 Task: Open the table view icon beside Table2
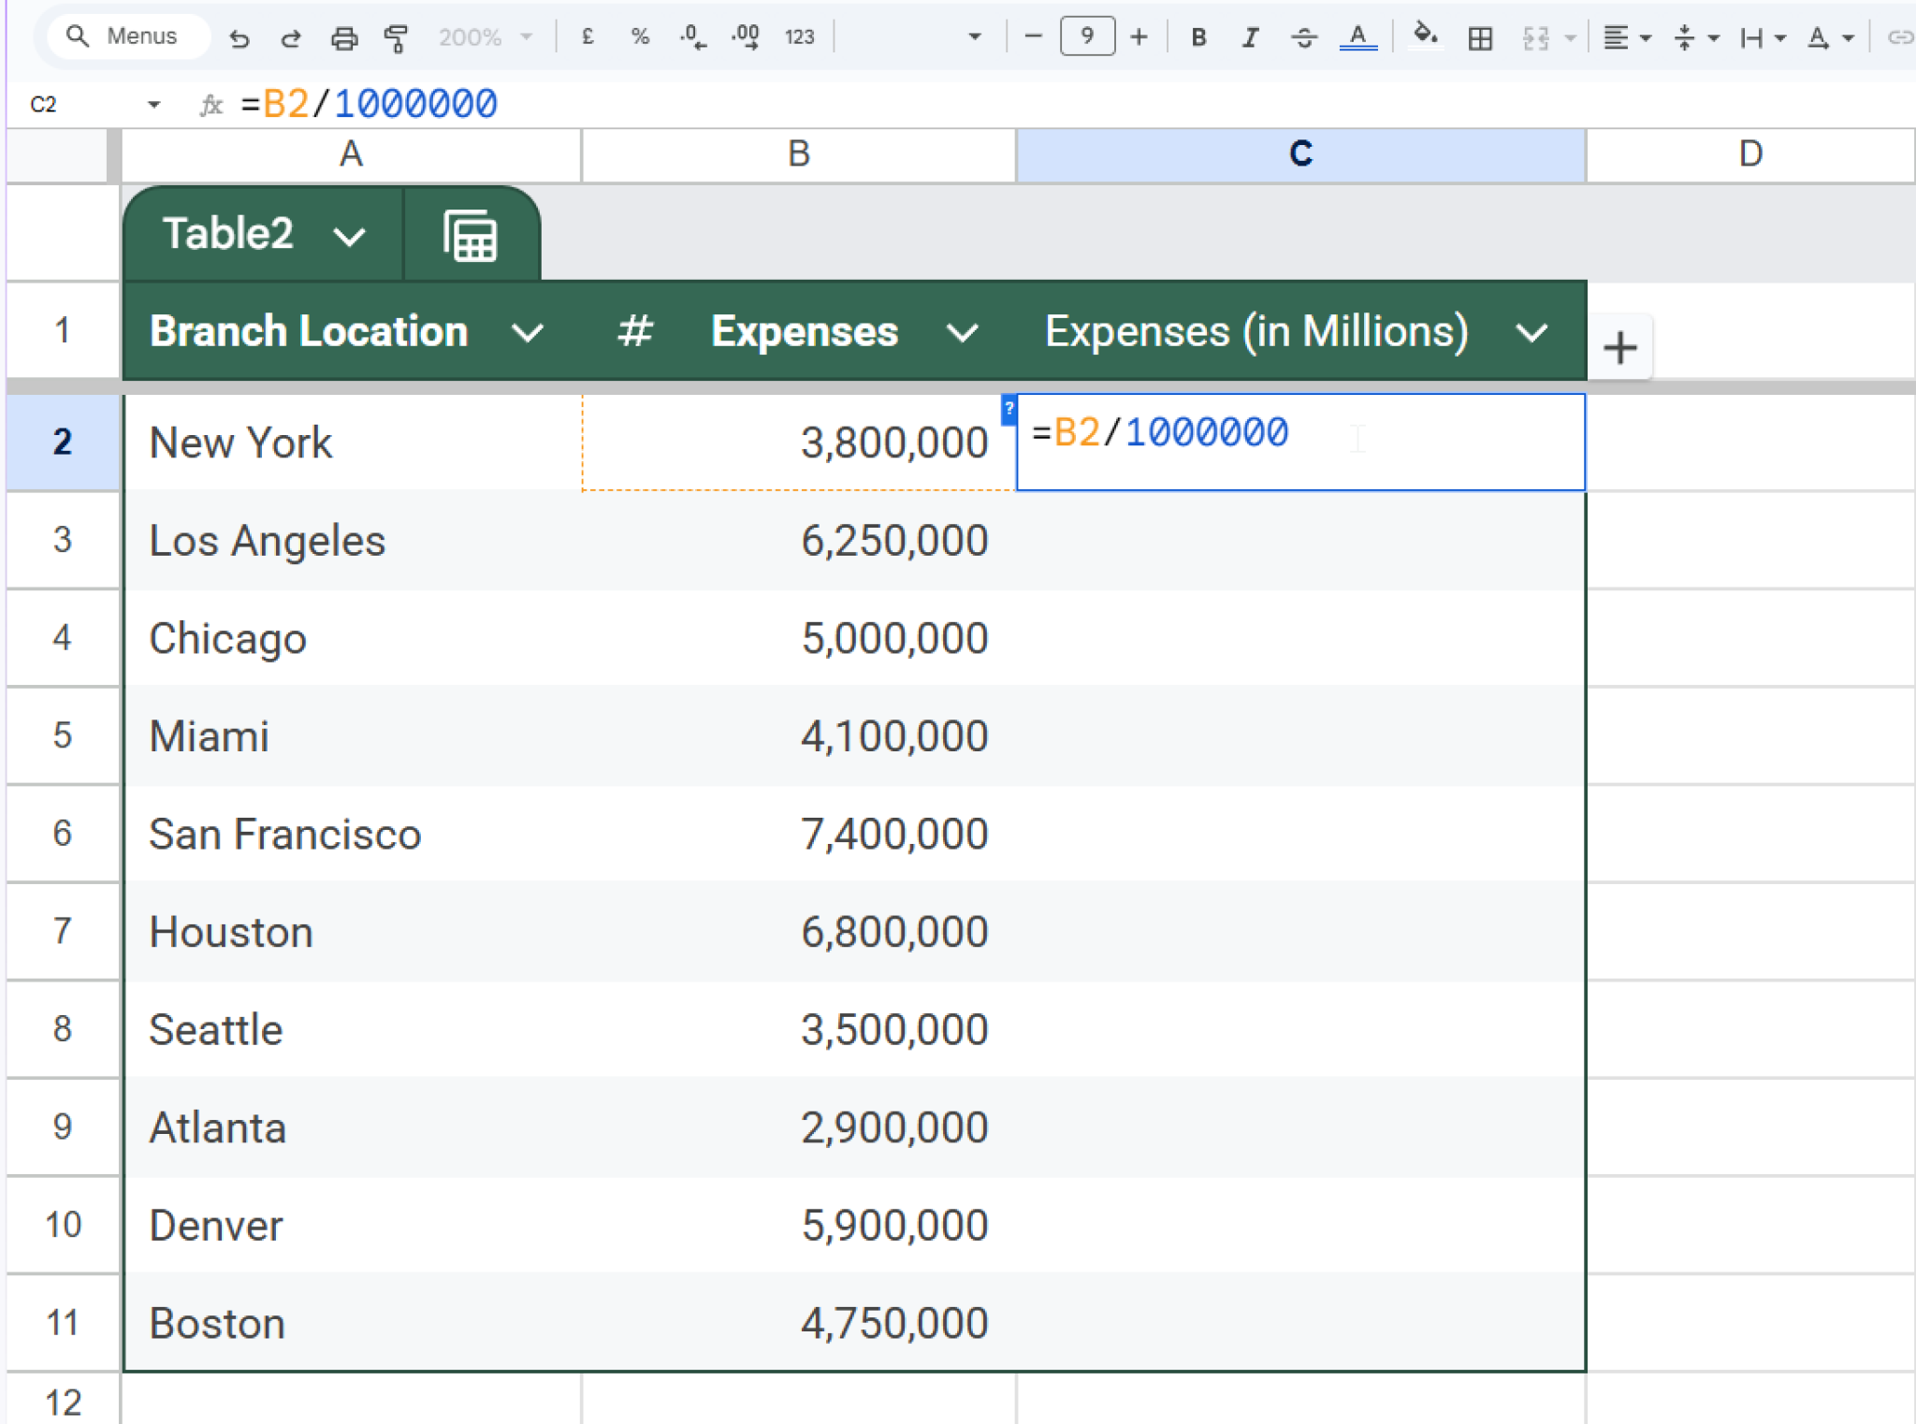(x=470, y=236)
